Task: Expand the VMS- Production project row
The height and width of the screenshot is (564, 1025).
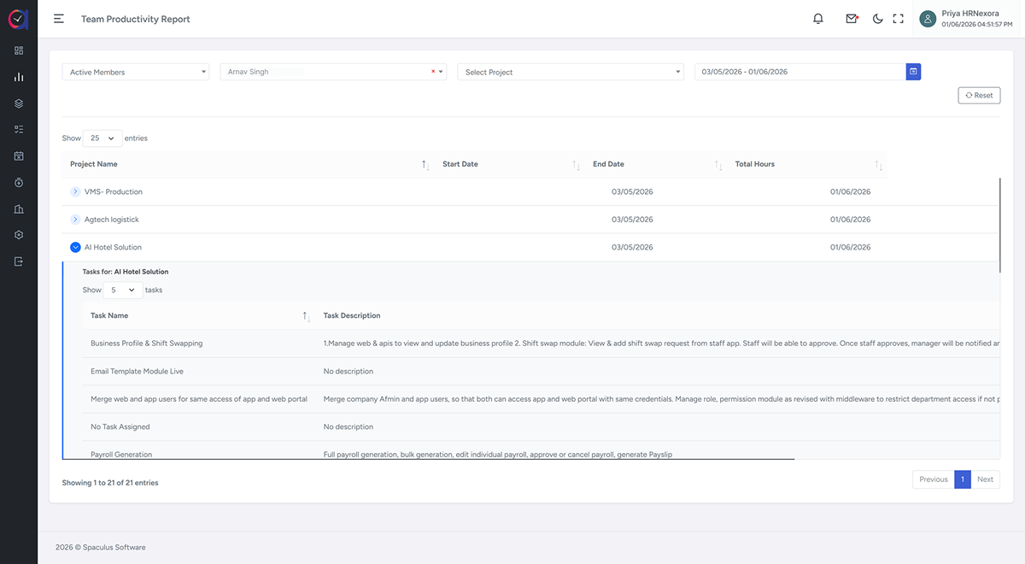Action: (x=75, y=192)
